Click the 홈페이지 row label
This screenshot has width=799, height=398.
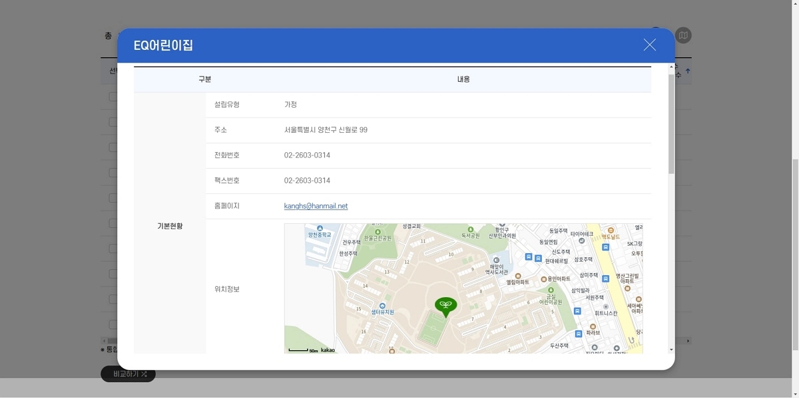227,206
